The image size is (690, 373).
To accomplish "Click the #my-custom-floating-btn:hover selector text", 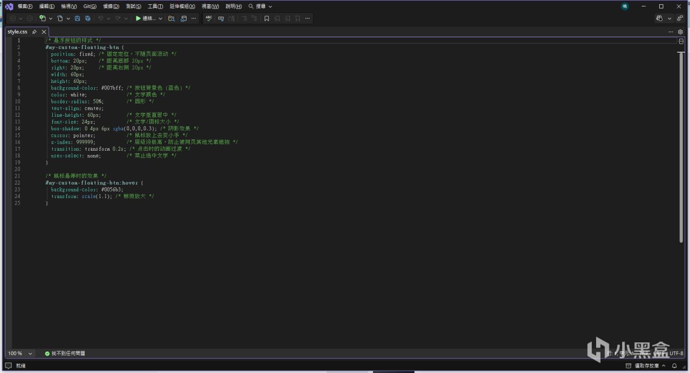I will (92, 183).
